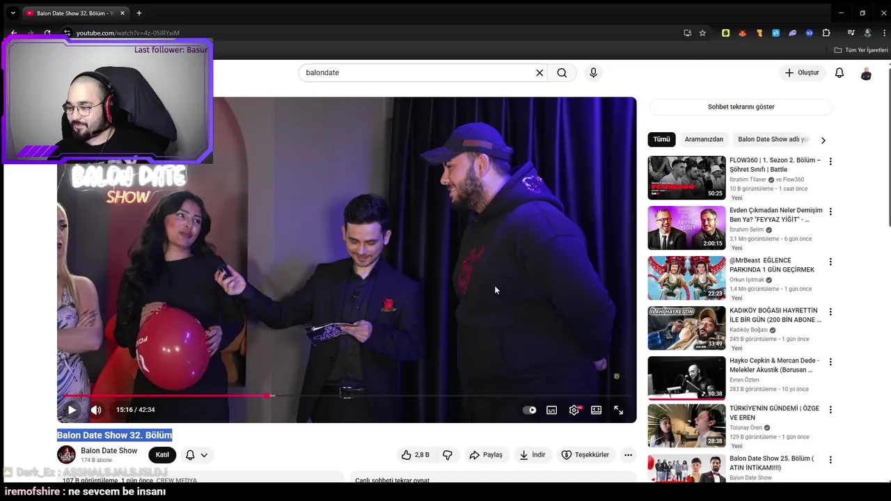
Task: Like the video (2,8 B)
Action: tap(416, 455)
